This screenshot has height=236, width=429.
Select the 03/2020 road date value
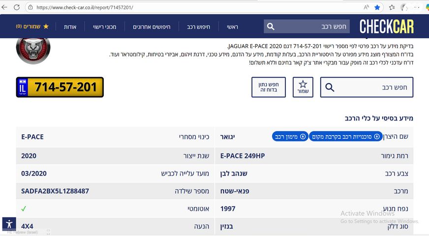coord(33,174)
